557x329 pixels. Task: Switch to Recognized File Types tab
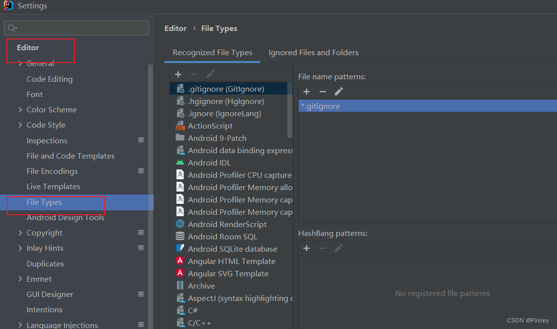(213, 53)
